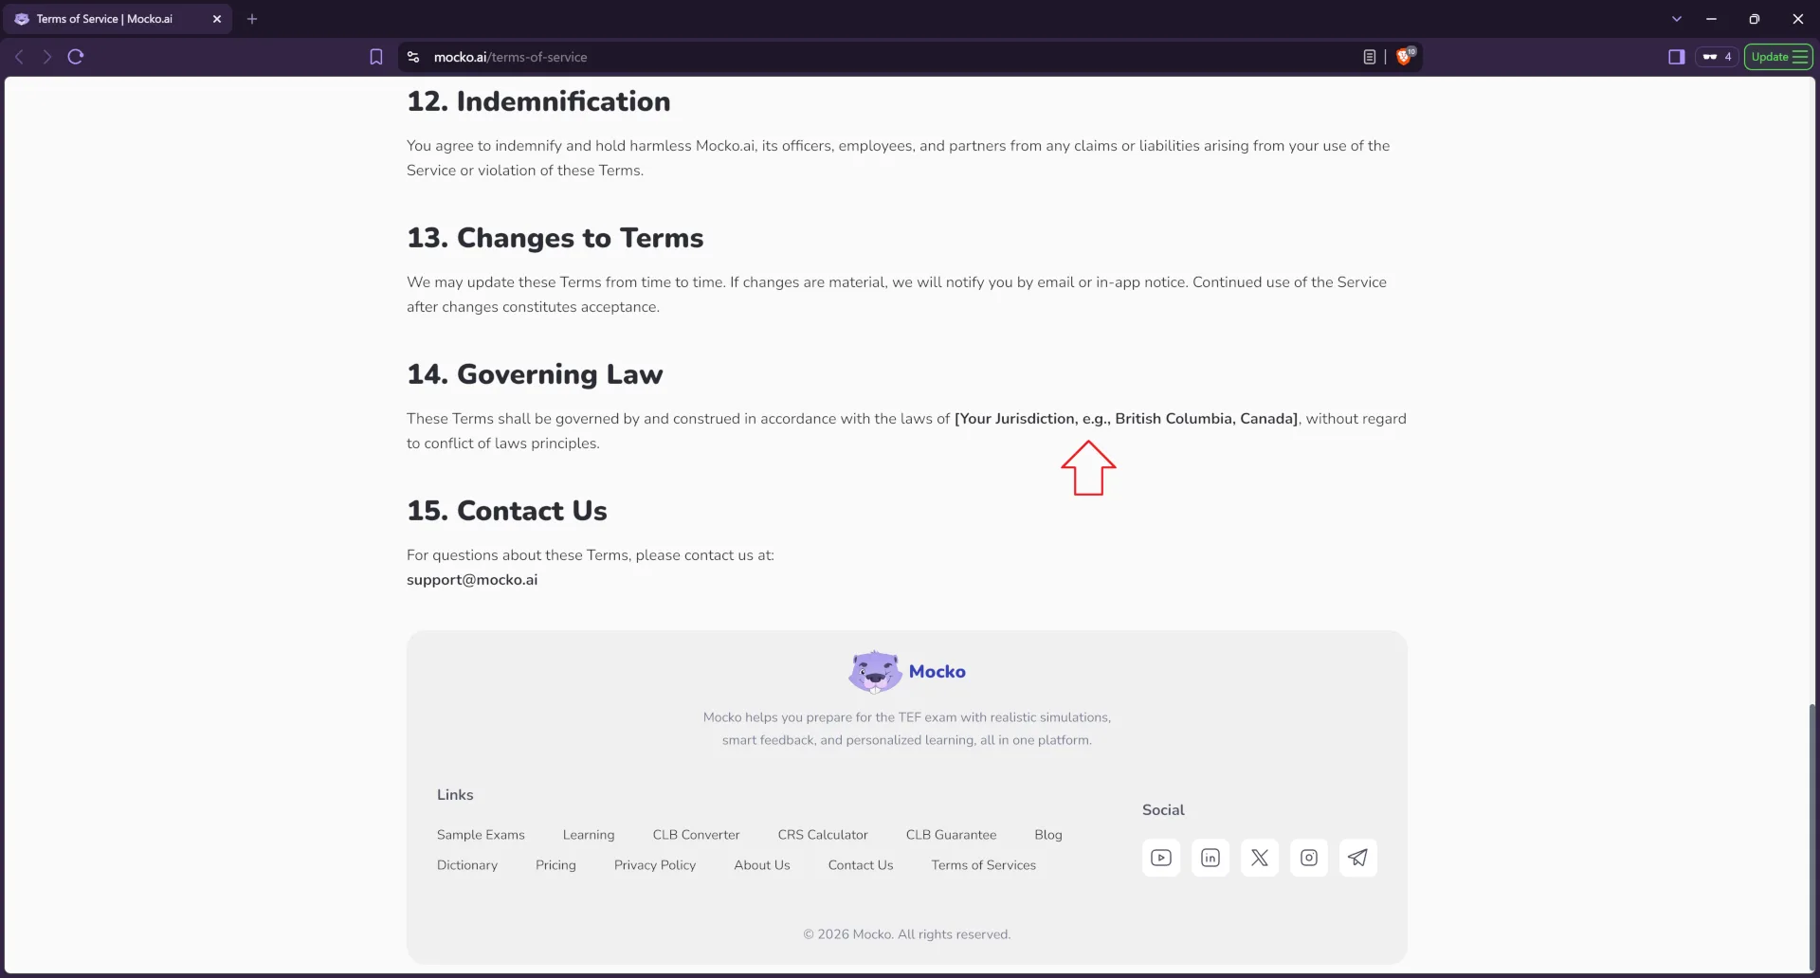
Task: Click the support@mocko.ai email address
Action: 471,580
